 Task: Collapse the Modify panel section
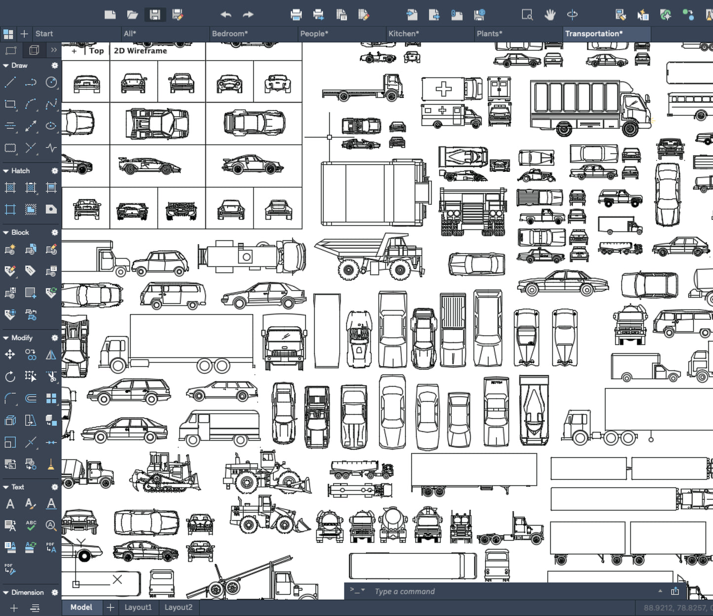(x=6, y=338)
